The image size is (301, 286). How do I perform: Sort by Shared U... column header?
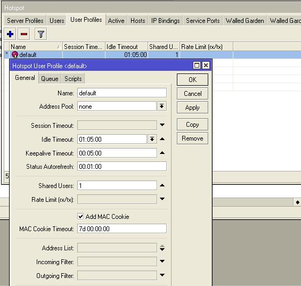coord(164,47)
